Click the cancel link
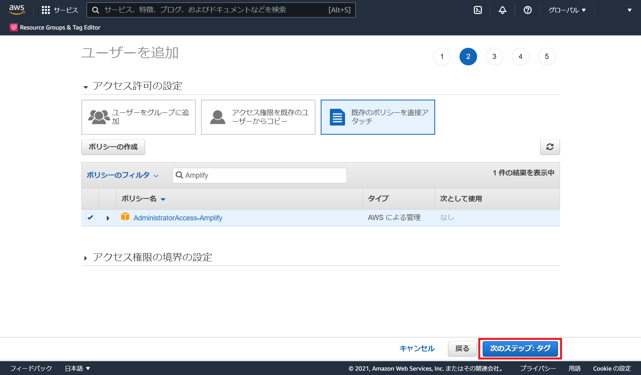Image resolution: width=641 pixels, height=375 pixels. point(417,349)
